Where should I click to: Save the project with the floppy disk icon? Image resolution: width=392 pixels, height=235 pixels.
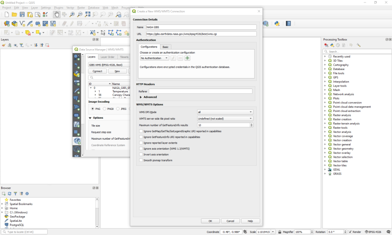(22, 14)
